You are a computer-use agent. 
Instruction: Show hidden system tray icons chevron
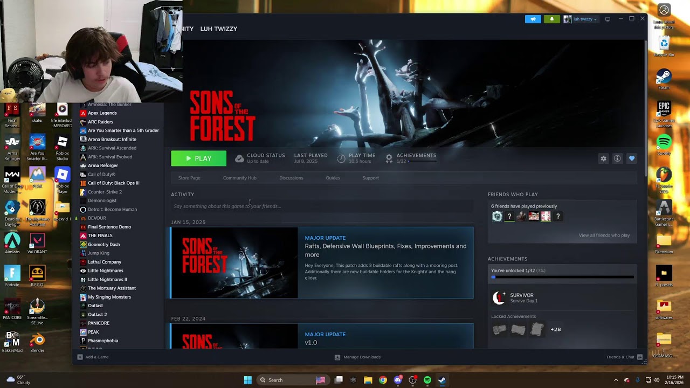[x=616, y=380]
